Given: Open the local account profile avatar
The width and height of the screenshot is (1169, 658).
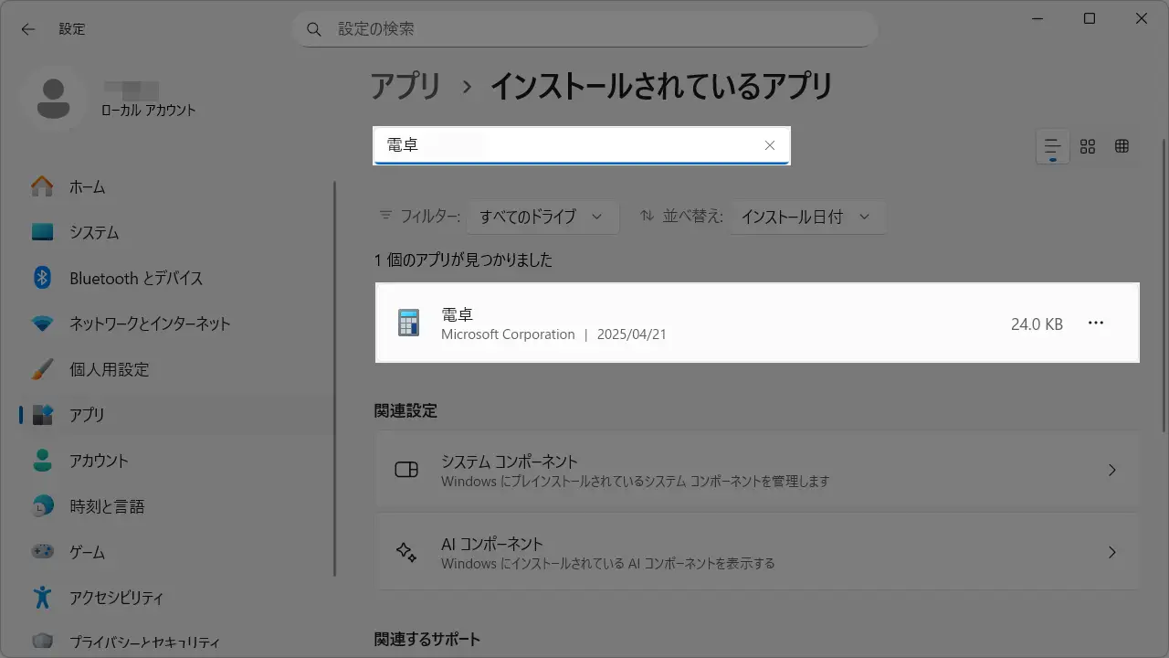Looking at the screenshot, I should tap(54, 98).
